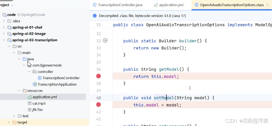Collapse the java source folder

point(19,59)
